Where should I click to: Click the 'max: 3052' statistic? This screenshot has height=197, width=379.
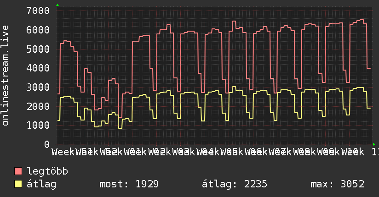point(338,184)
